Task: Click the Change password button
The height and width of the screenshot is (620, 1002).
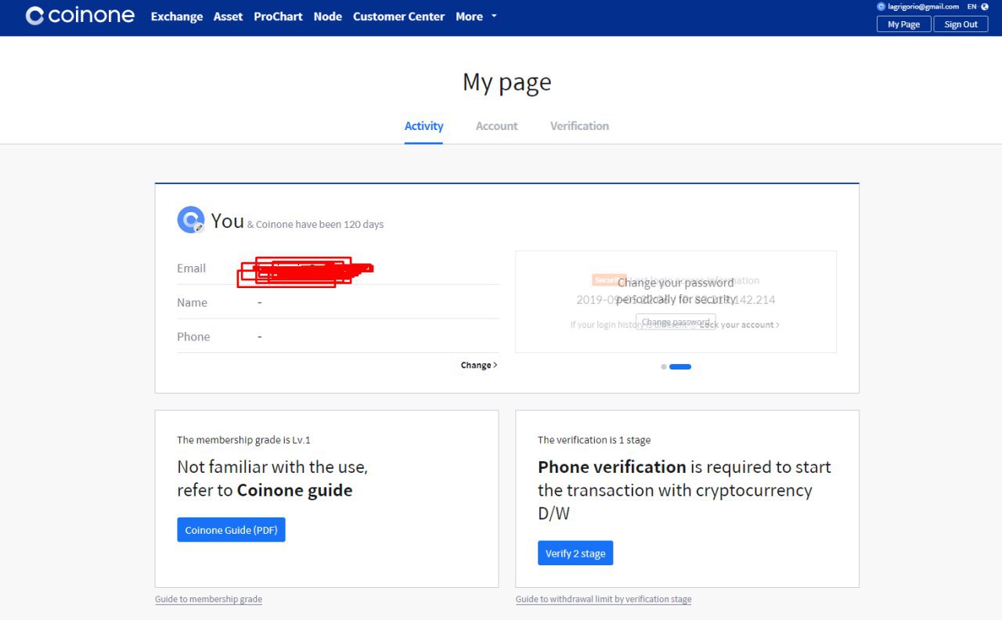Action: point(676,323)
